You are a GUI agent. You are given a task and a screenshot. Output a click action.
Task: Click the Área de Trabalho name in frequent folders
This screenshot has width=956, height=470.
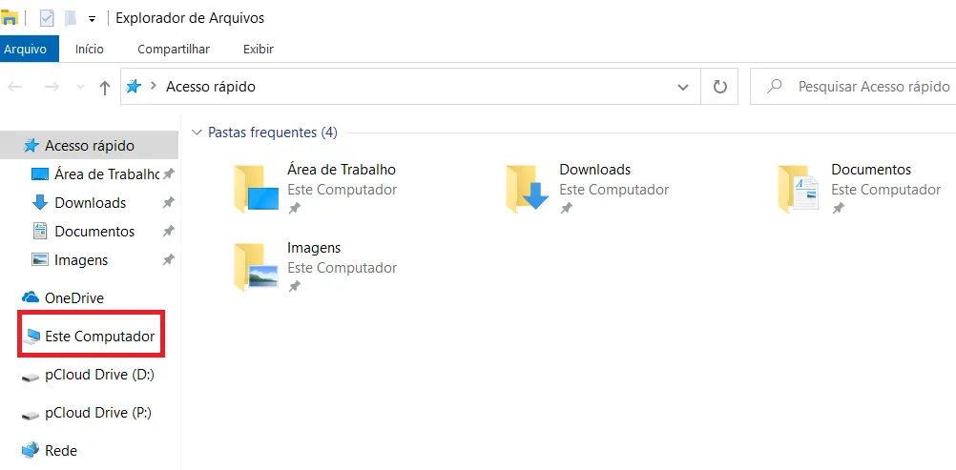tap(342, 170)
